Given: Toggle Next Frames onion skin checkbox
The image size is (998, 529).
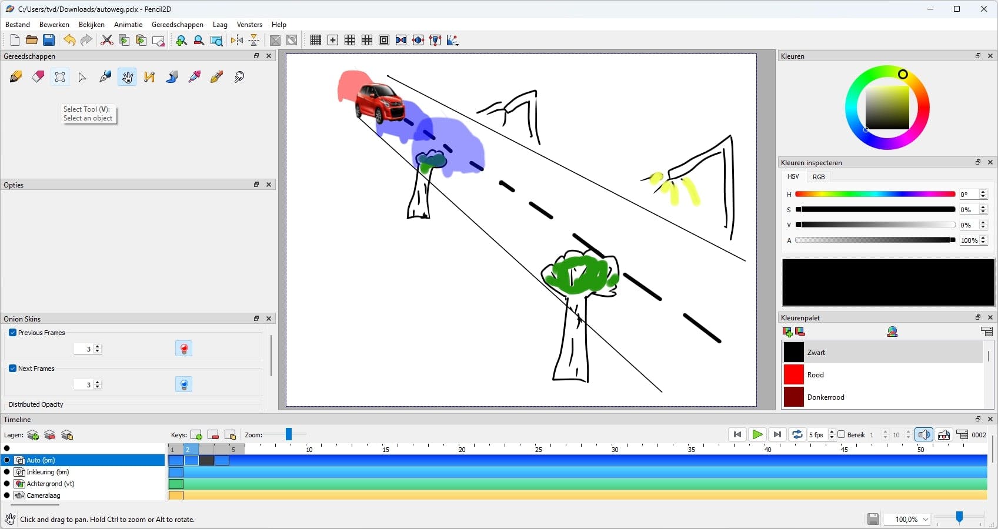Looking at the screenshot, I should coord(12,369).
